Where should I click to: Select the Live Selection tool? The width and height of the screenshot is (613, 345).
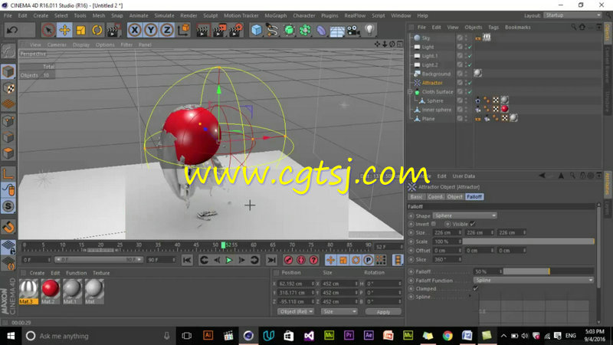(48, 30)
